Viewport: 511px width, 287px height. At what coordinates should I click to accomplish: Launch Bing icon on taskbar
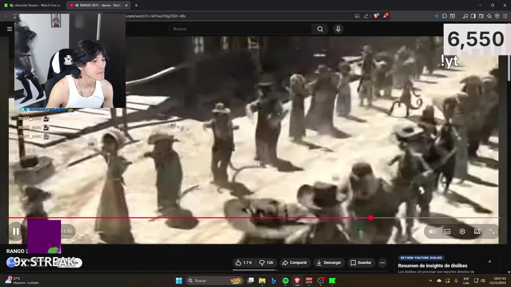274,281
